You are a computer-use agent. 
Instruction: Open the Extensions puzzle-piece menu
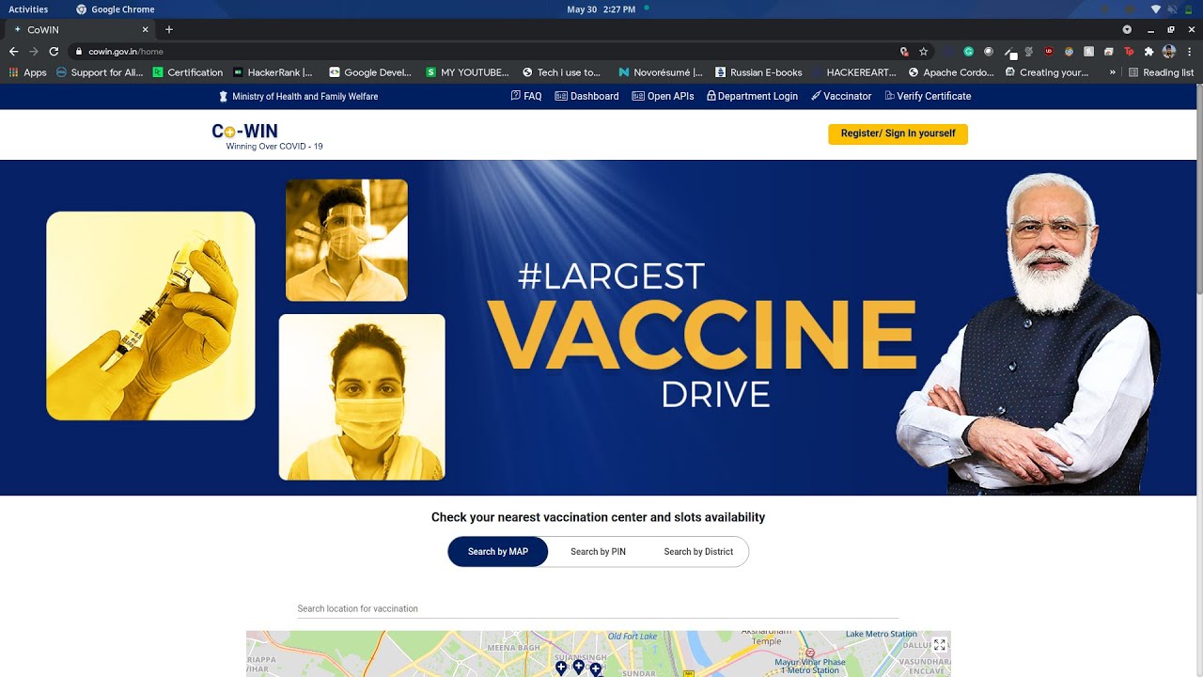1148,52
